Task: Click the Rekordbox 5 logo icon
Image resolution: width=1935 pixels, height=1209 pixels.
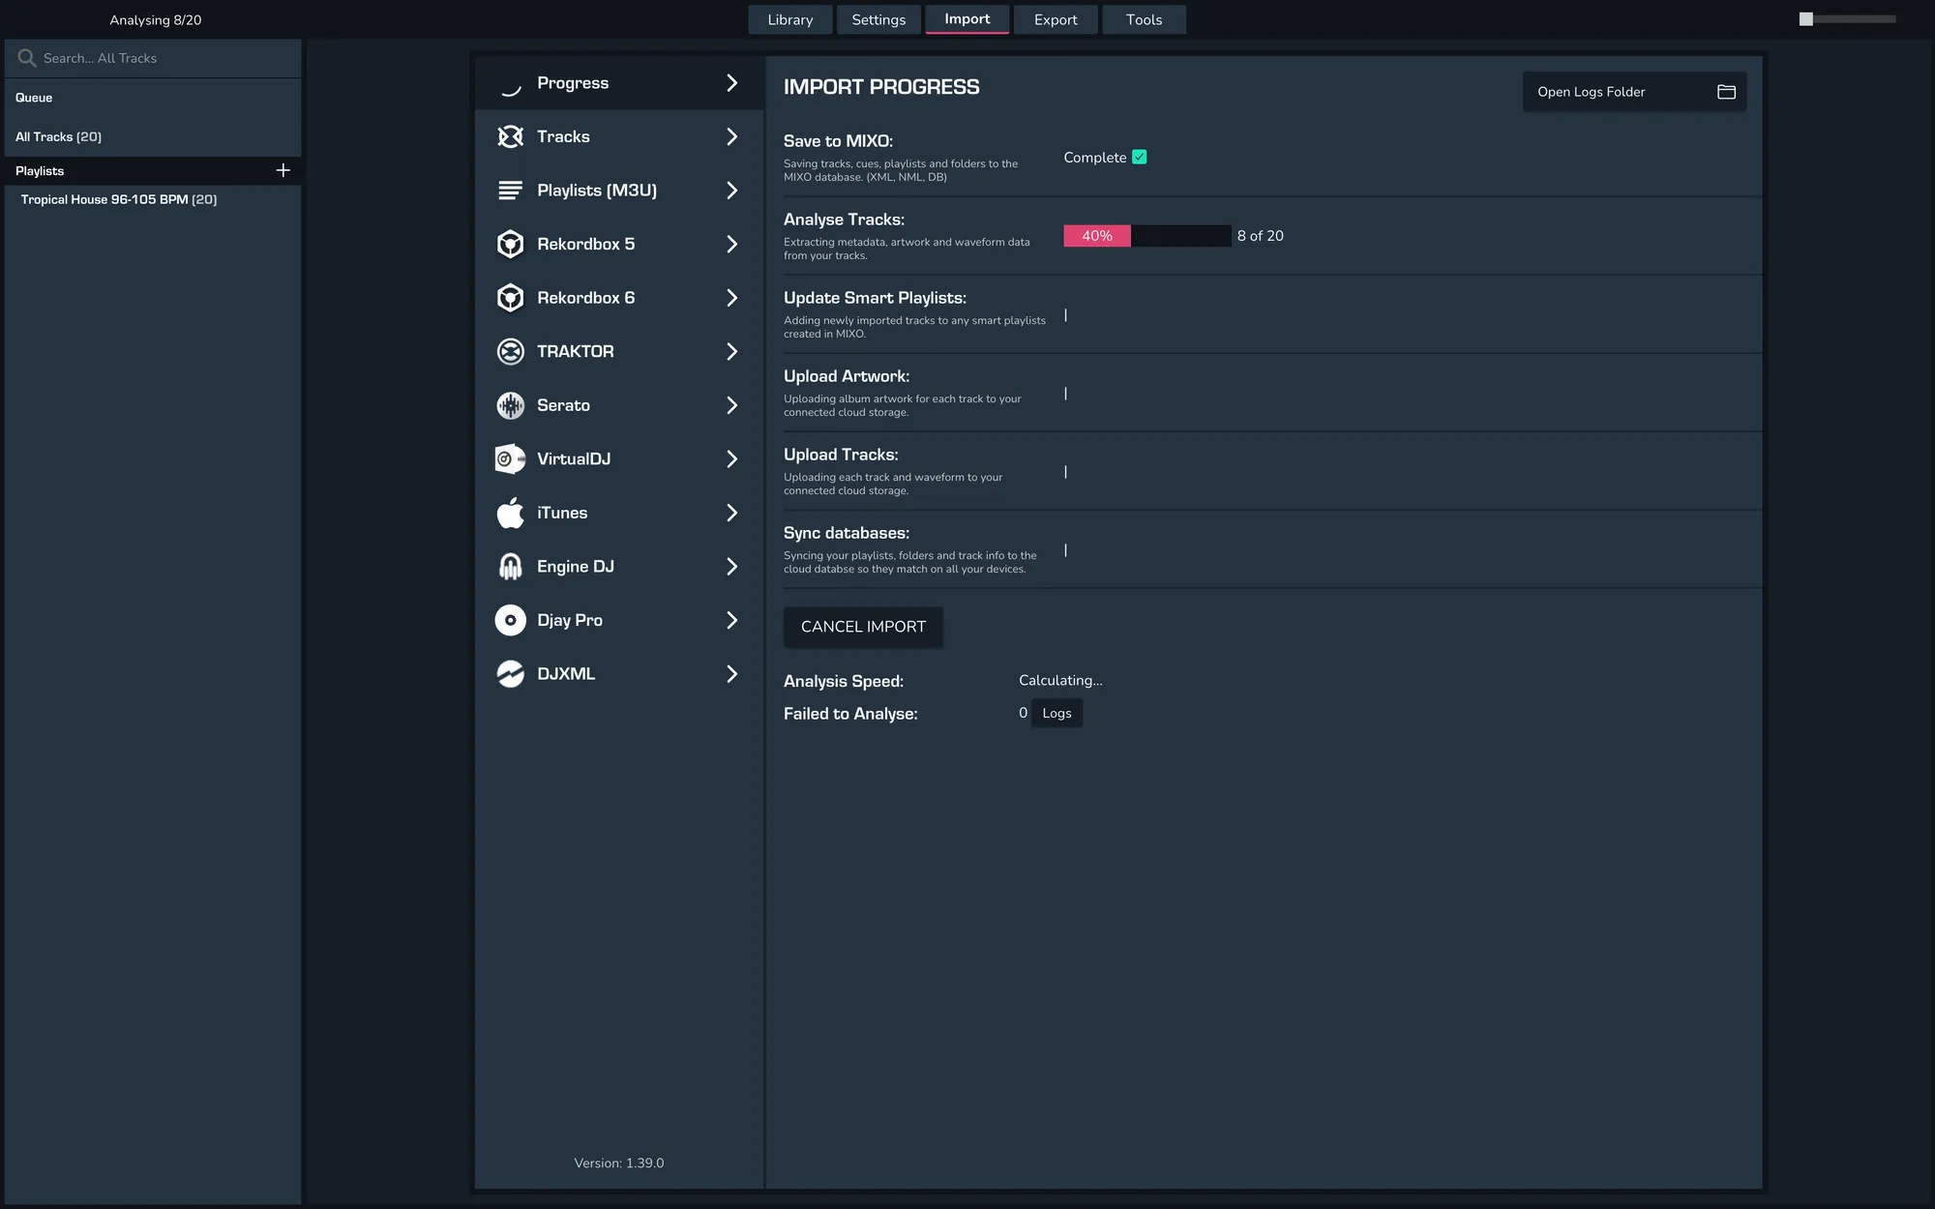Action: [x=510, y=244]
